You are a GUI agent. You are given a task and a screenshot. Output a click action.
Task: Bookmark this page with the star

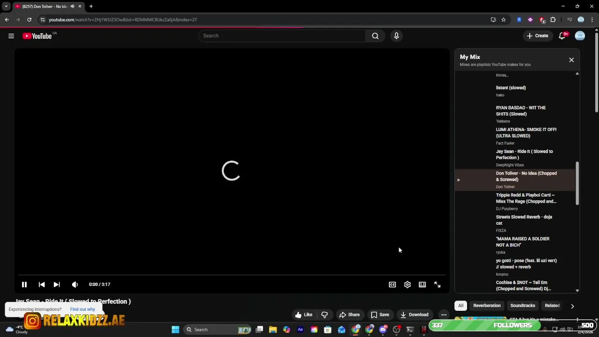(504, 20)
